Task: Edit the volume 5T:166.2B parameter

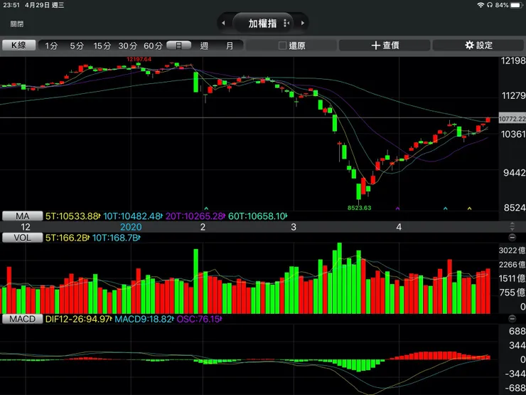Action: pyautogui.click(x=67, y=238)
